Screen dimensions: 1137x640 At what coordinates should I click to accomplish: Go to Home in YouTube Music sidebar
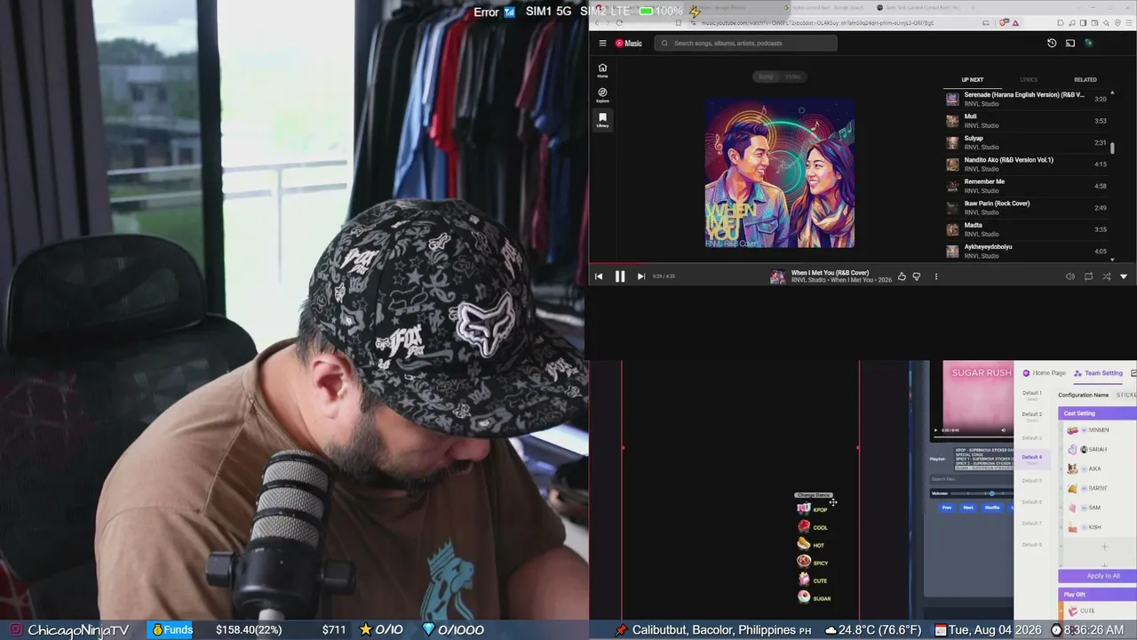602,70
